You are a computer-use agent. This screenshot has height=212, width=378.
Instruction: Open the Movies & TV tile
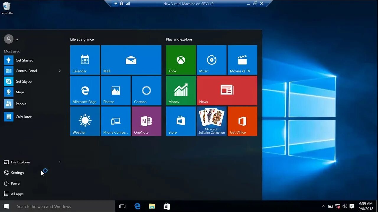coord(242,60)
